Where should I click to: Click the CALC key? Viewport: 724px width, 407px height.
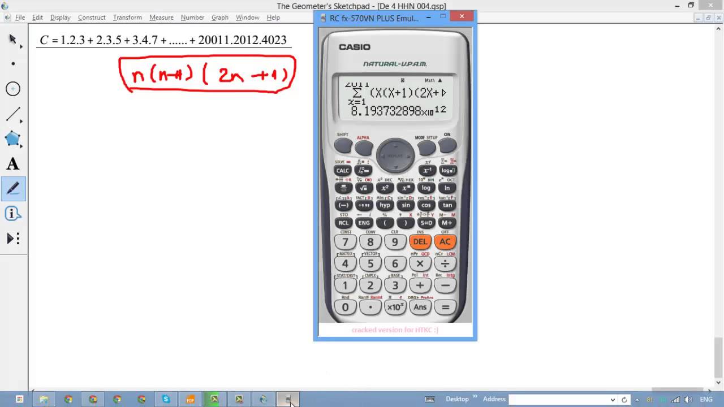pos(343,170)
